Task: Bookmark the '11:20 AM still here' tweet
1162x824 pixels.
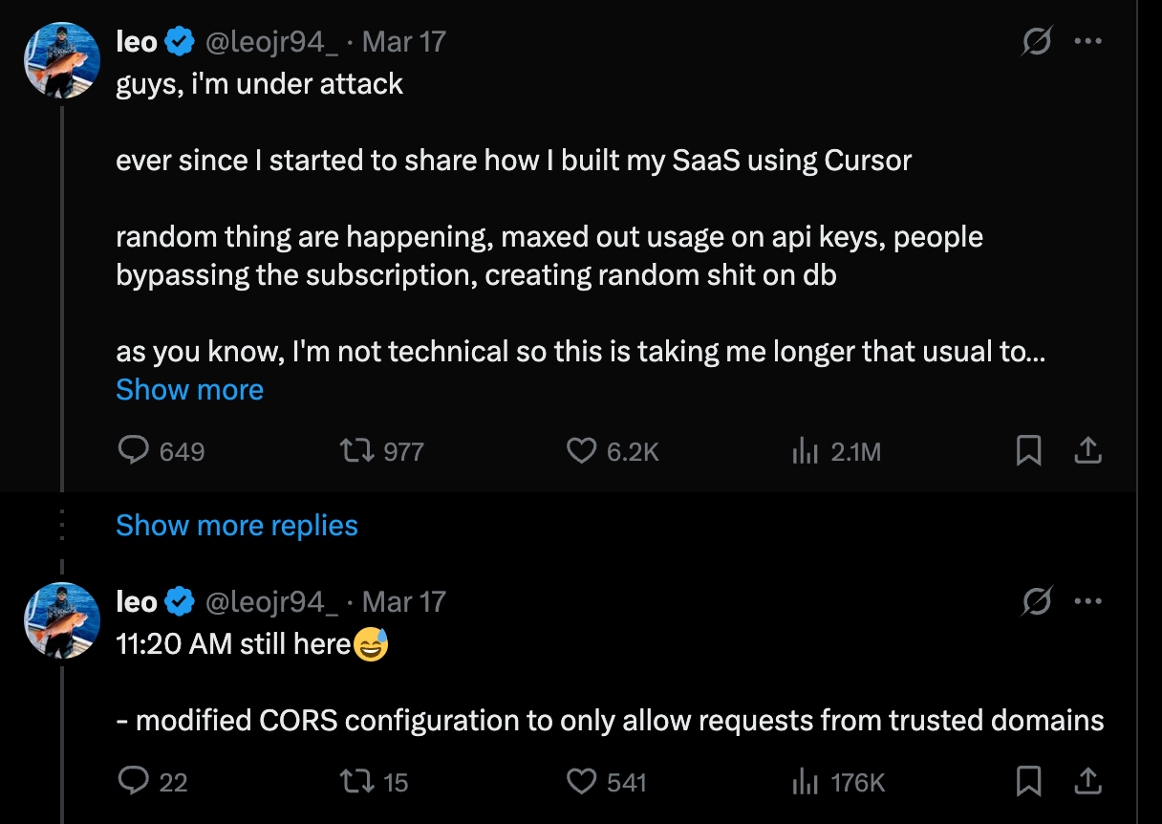Action: tap(1028, 781)
